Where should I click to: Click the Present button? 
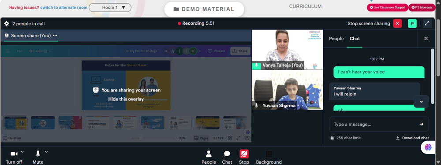217,51
